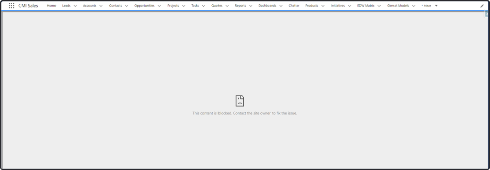490x170 pixels.
Task: Expand the Contacts dropdown chevron
Action: (x=126, y=6)
